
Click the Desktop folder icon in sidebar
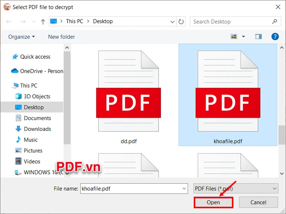pos(18,107)
